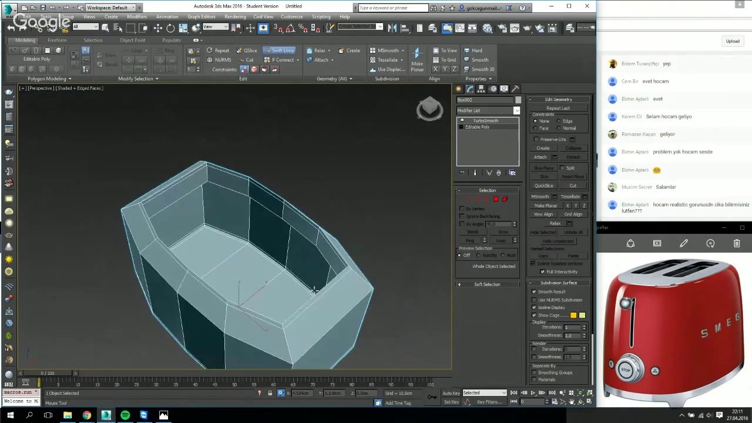Toggle Full Interactivity checkbox
The image size is (752, 423).
pyautogui.click(x=542, y=272)
